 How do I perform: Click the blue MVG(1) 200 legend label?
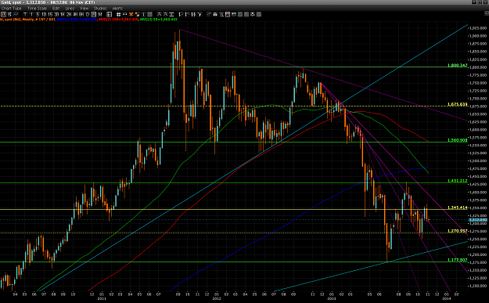77,20
